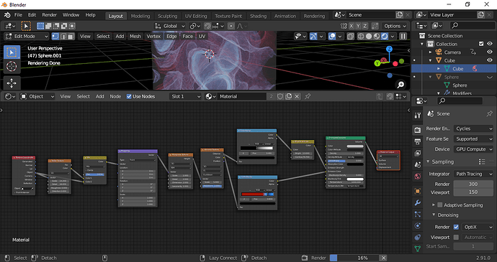Open the Node menu in node editor
This screenshot has width=497, height=262.
[x=115, y=96]
